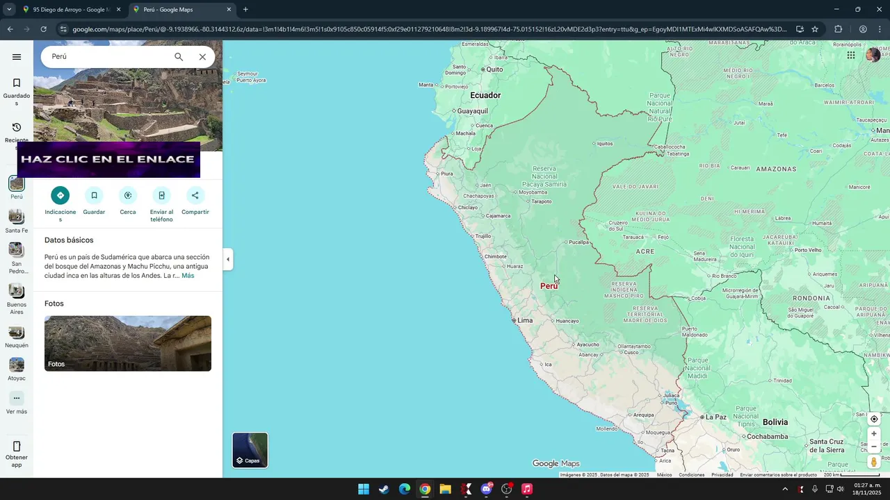Bookmark the page with star icon
This screenshot has height=500, width=890.
[x=815, y=29]
